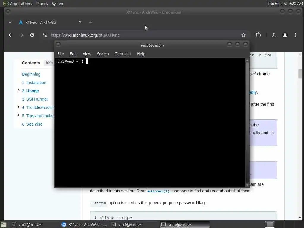The width and height of the screenshot is (304, 228).
Task: Open the terminal File menu
Action: point(61,54)
